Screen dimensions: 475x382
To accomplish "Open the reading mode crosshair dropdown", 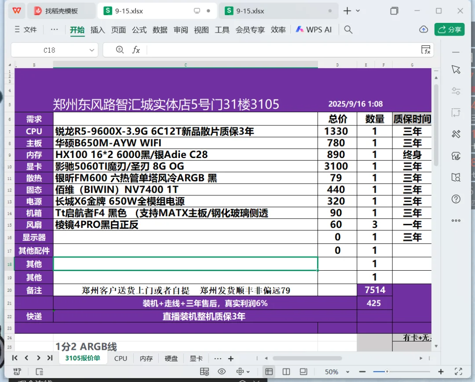I will tap(243, 372).
